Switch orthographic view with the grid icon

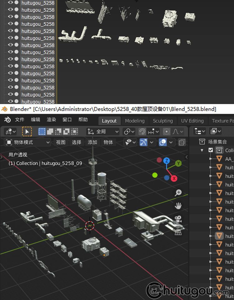[178, 232]
